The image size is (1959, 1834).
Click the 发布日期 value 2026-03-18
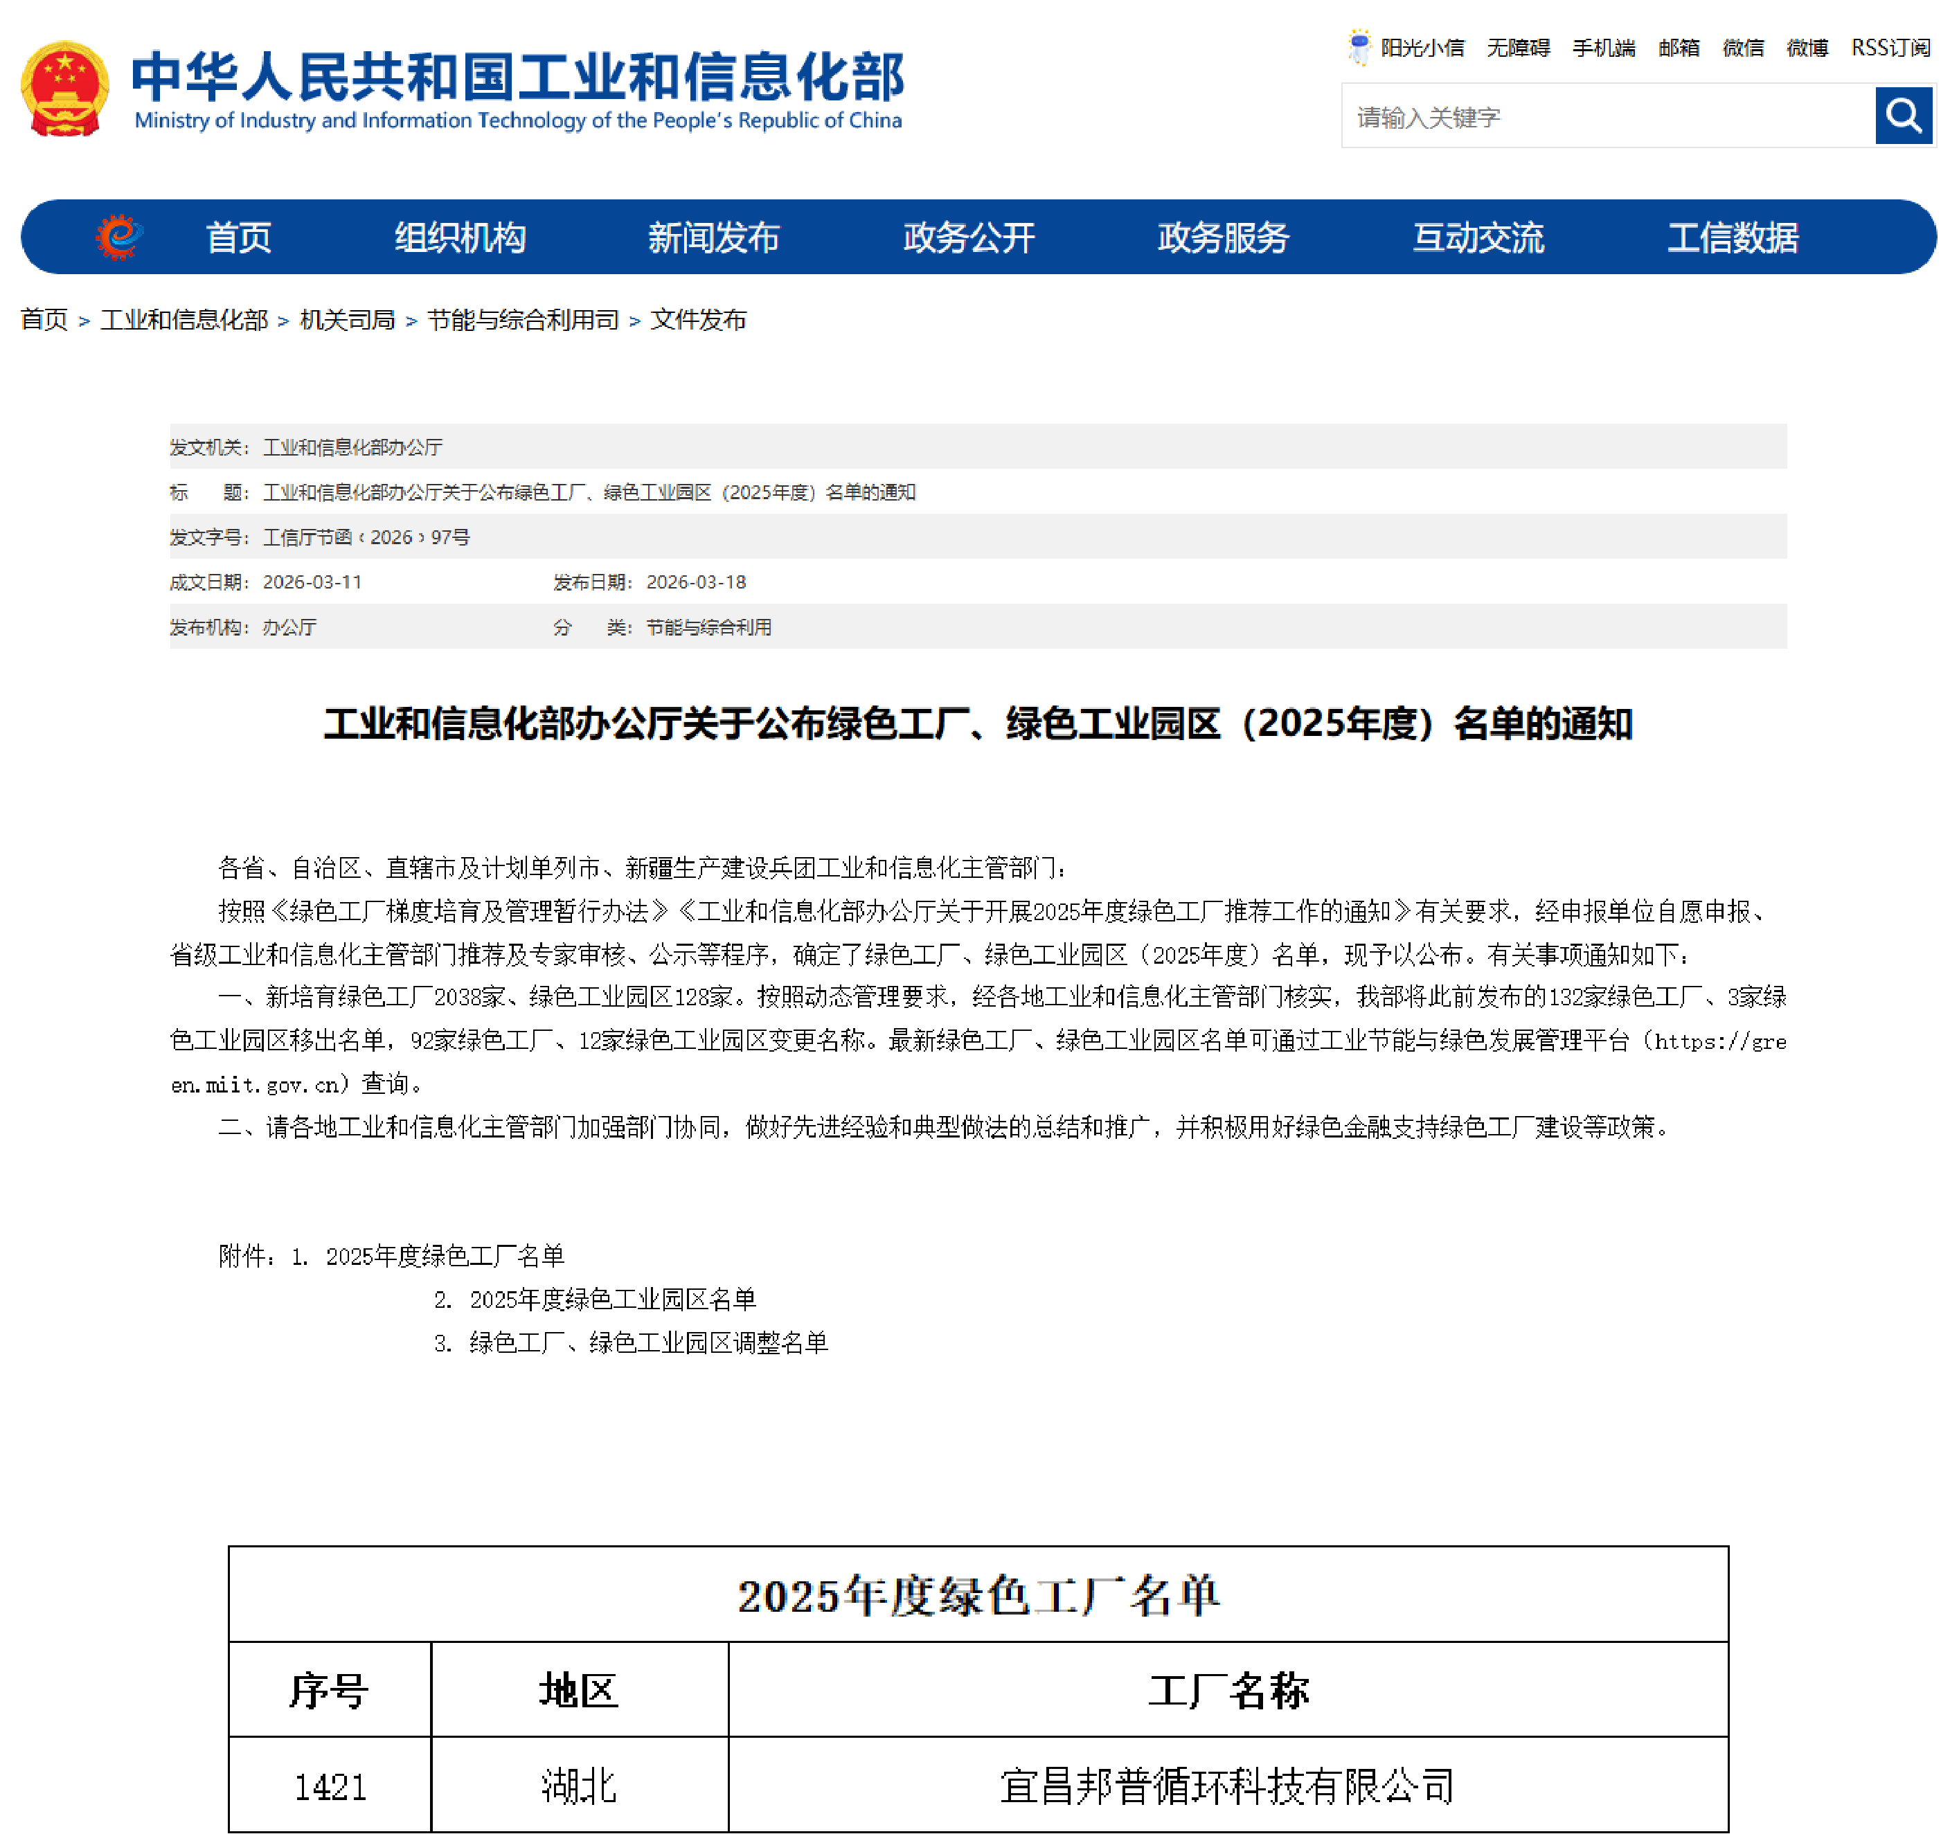tap(696, 582)
